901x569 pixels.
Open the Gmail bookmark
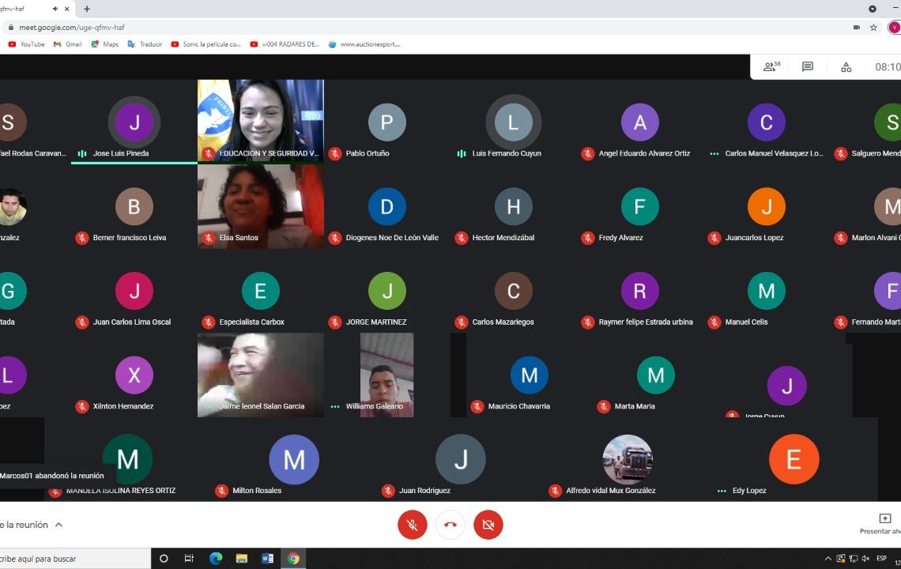click(67, 44)
